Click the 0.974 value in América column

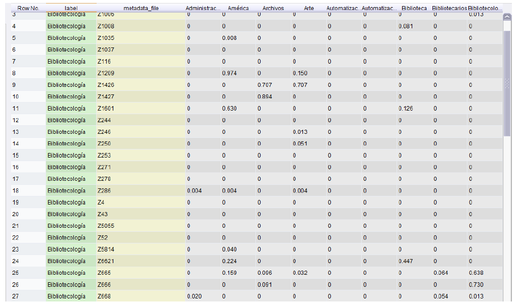coord(229,73)
